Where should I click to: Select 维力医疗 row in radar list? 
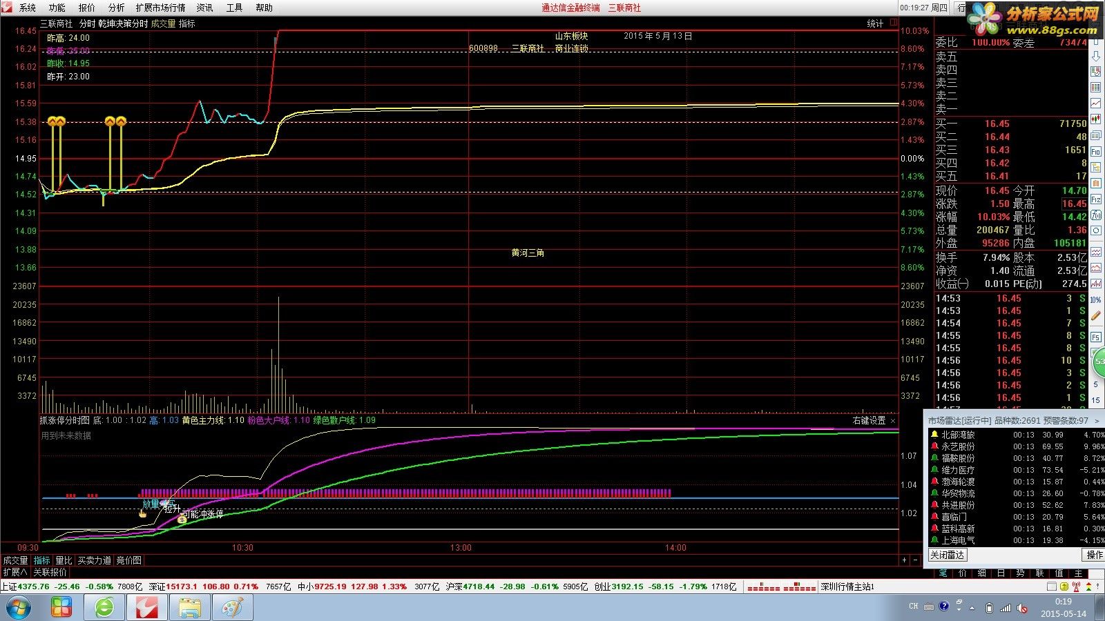pyautogui.click(x=1016, y=470)
